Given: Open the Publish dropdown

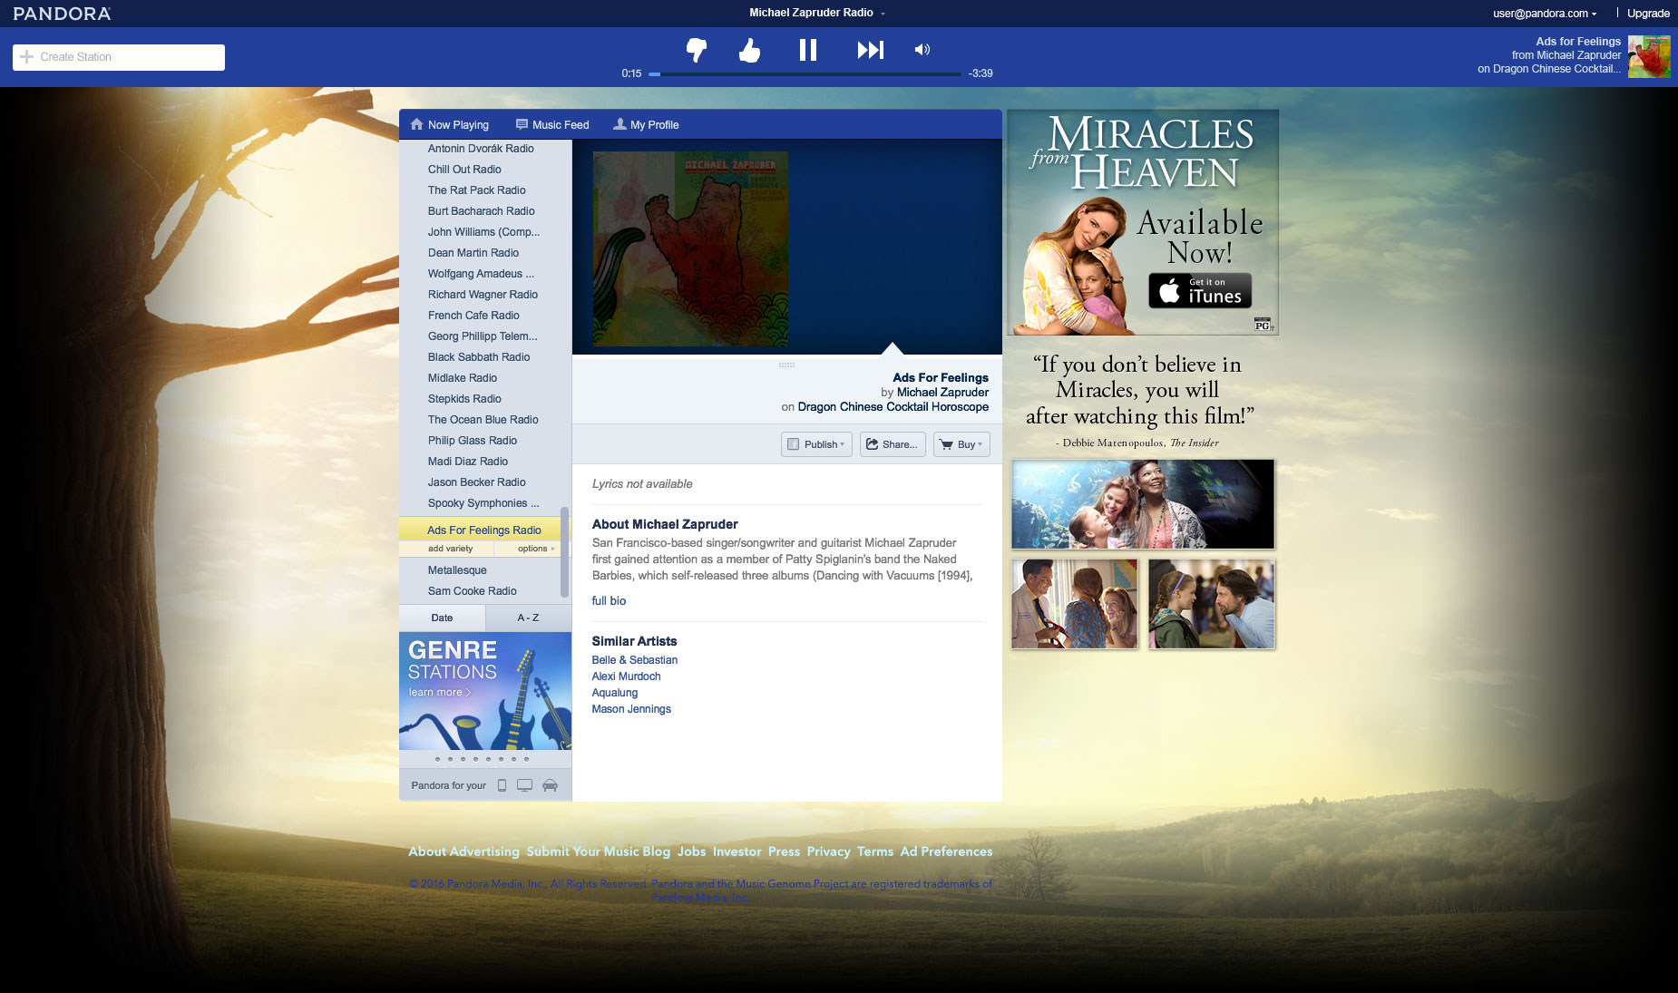Looking at the screenshot, I should click(x=816, y=444).
